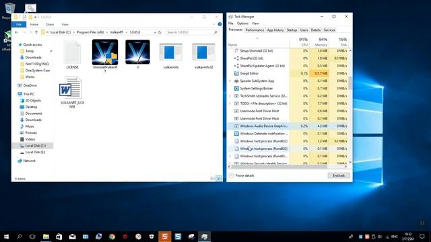The image size is (431, 242).
Task: Expand Spooler SubSystem App process
Action: click(230, 81)
